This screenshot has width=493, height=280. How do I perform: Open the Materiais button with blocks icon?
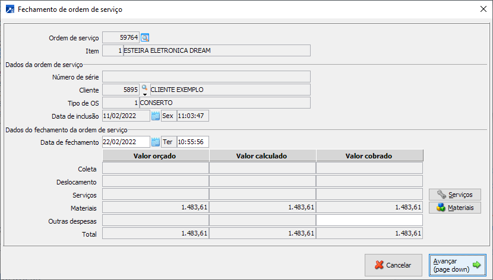tap(454, 208)
